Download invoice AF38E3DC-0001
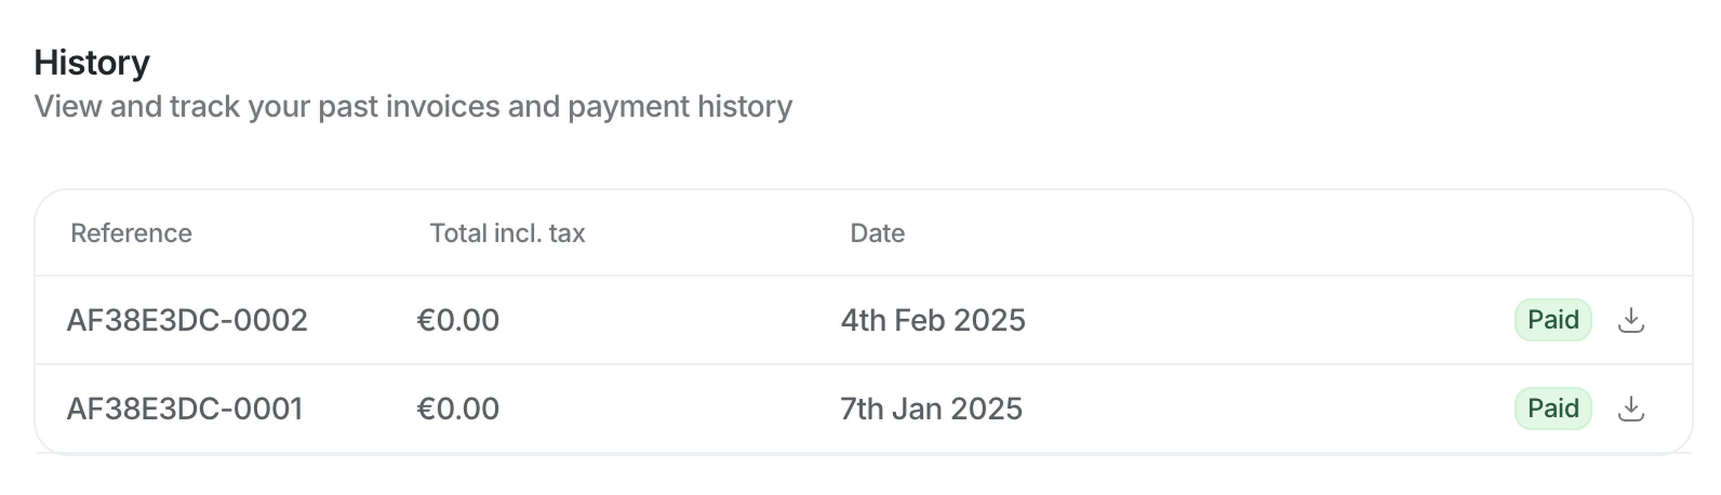Image resolution: width=1721 pixels, height=495 pixels. point(1631,408)
